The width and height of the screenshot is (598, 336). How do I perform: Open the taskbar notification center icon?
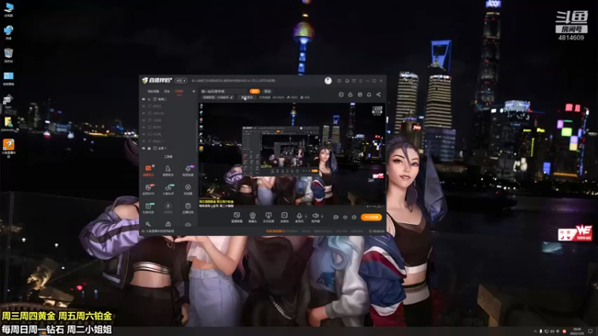pyautogui.click(x=591, y=331)
